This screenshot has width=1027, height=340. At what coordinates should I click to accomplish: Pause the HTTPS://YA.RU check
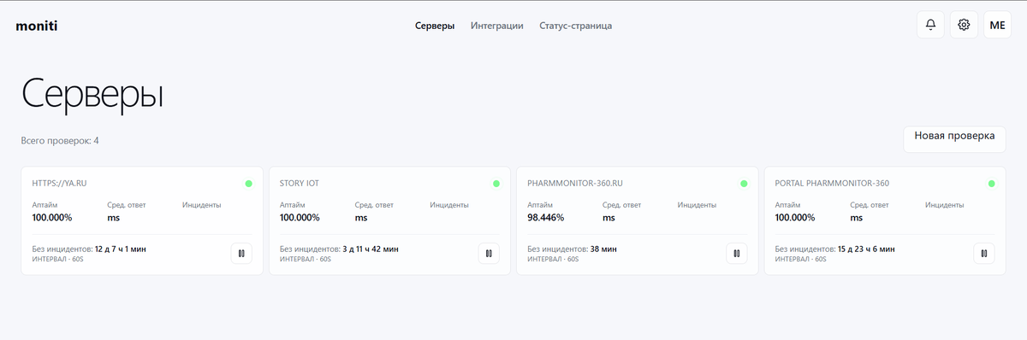[x=241, y=253]
